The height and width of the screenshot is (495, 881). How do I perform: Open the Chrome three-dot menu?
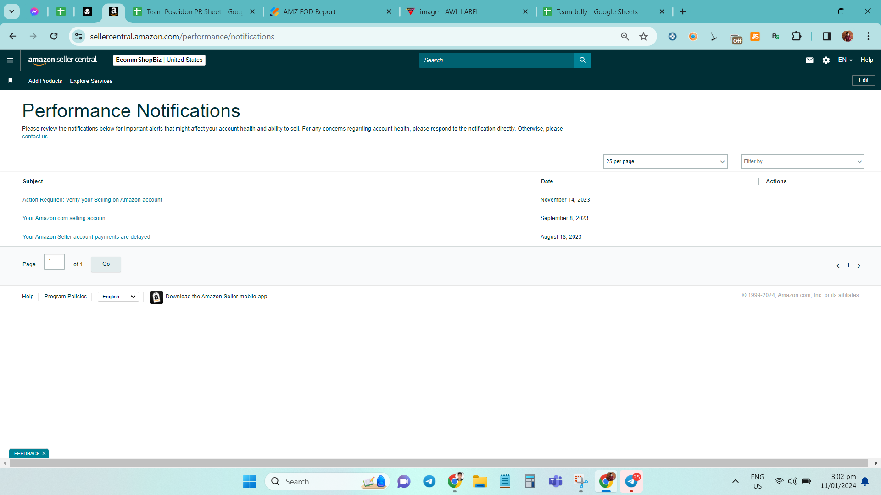(868, 36)
